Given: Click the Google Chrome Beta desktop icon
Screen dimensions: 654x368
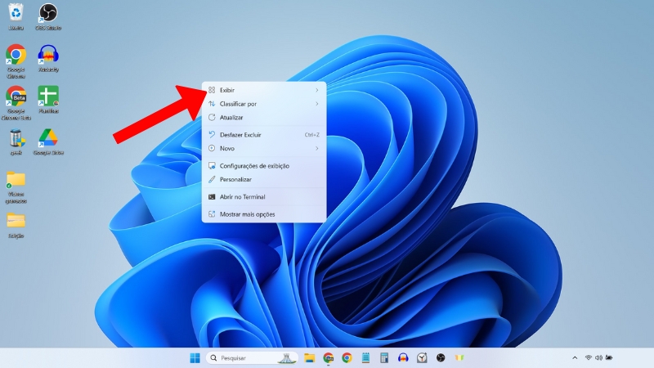Looking at the screenshot, I should click(16, 97).
